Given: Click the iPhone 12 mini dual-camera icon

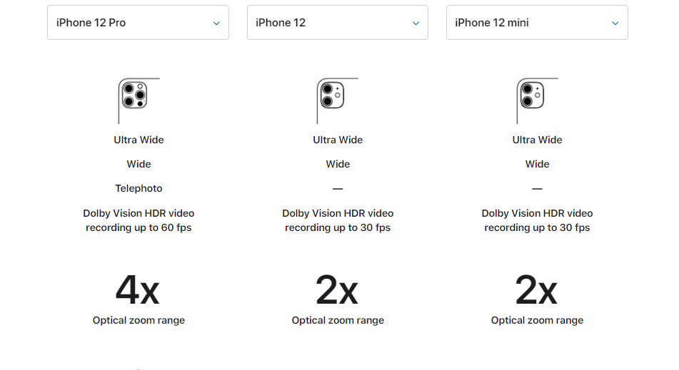Looking at the screenshot, I should [x=531, y=96].
